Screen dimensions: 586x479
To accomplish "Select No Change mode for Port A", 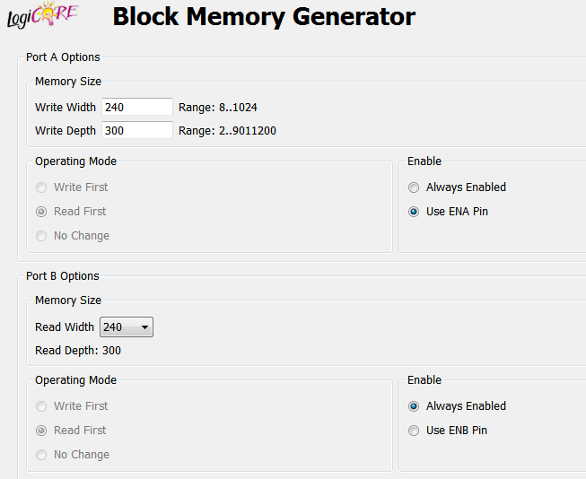I will [x=42, y=236].
